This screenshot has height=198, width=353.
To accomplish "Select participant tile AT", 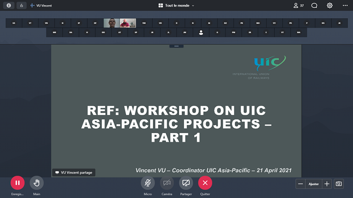I will (x=120, y=33).
